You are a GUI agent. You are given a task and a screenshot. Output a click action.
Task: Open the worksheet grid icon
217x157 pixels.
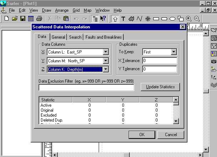coord(31,18)
